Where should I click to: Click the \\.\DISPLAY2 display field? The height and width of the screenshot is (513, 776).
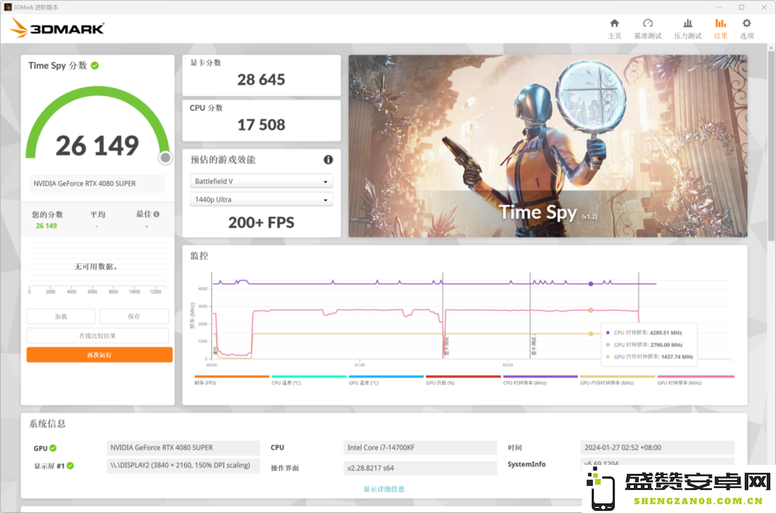click(x=183, y=466)
